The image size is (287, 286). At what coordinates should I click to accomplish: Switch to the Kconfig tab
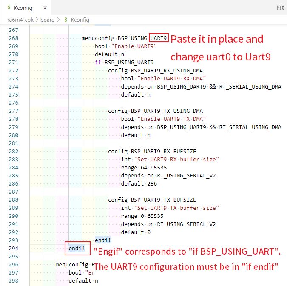[x=23, y=8]
